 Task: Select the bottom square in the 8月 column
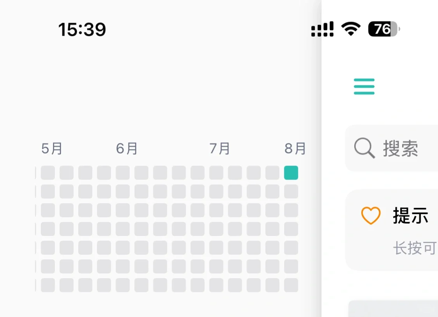[291, 285]
